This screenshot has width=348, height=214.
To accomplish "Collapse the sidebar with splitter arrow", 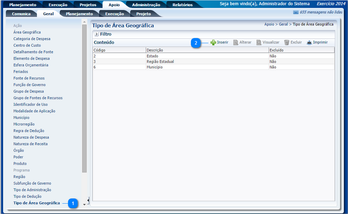I will pos(88,200).
